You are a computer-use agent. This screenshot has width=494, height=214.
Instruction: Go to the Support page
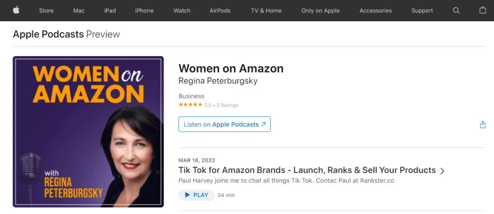click(x=422, y=11)
